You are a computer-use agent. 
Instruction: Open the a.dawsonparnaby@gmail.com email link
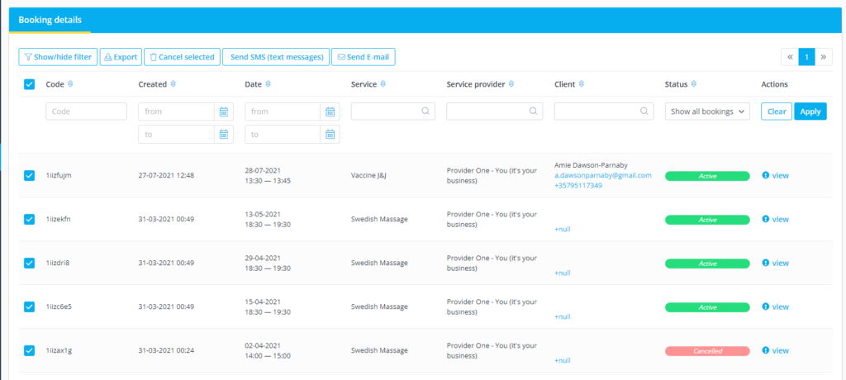coord(602,175)
